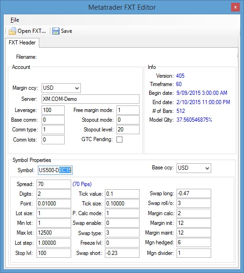Image resolution: width=244 pixels, height=273 pixels.
Task: Click the Open FXT folder icon
Action: [x=12, y=31]
